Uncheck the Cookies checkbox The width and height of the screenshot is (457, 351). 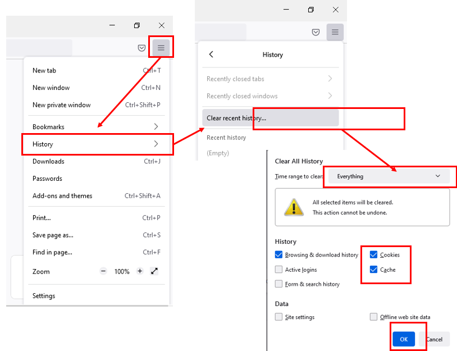(x=374, y=254)
